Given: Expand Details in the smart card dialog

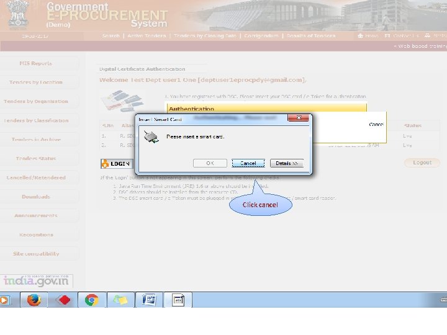Looking at the screenshot, I should click(287, 163).
